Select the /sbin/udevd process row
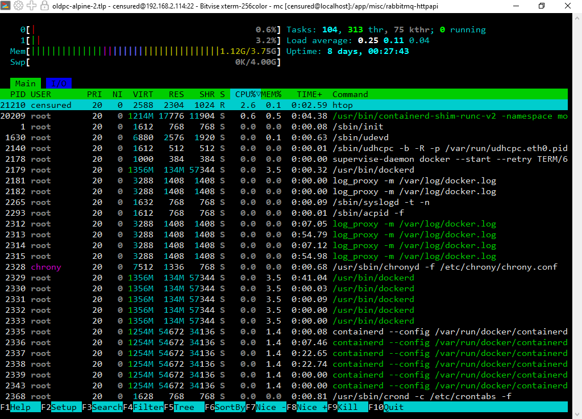582x419 pixels. coord(284,137)
